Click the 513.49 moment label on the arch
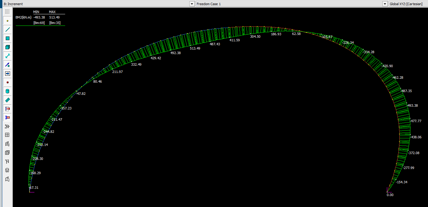This screenshot has height=207, width=428. 195,49
